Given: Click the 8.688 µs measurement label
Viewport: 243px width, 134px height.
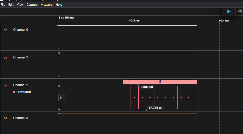Looking at the screenshot, I should click(147, 87).
